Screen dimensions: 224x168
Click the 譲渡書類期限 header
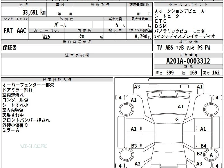139,5
